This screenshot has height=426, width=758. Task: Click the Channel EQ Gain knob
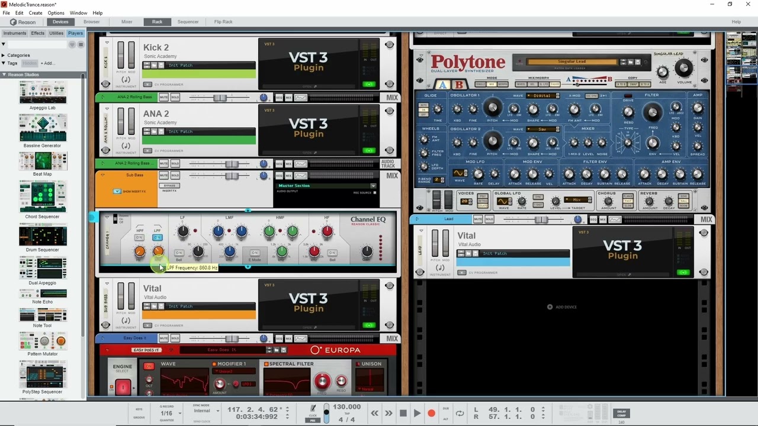tap(367, 251)
